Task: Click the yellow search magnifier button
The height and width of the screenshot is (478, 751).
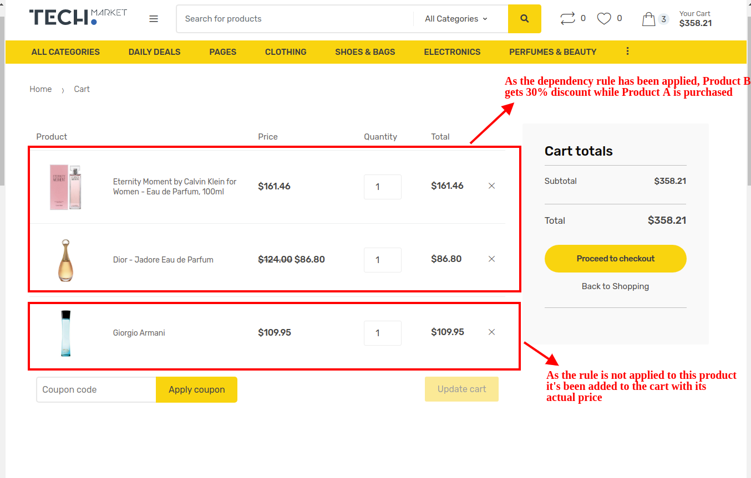Action: coord(524,19)
